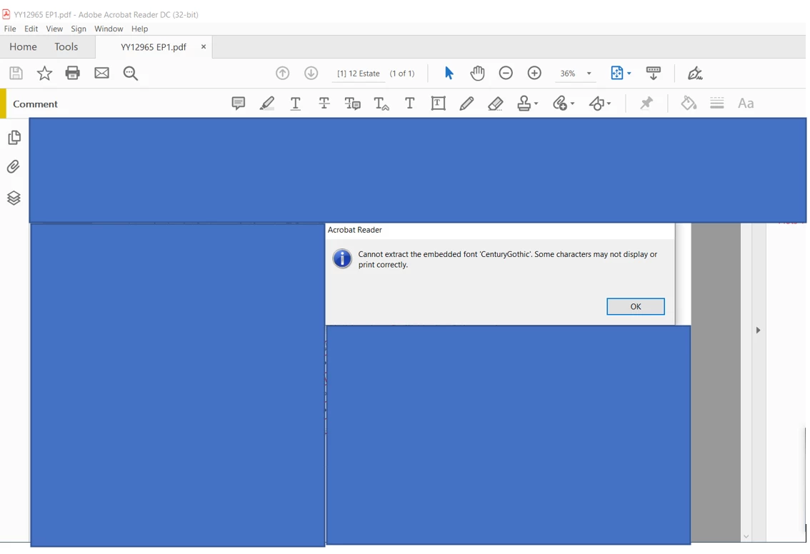Open the color fill bucket picker
The height and width of the screenshot is (554, 810).
point(688,104)
